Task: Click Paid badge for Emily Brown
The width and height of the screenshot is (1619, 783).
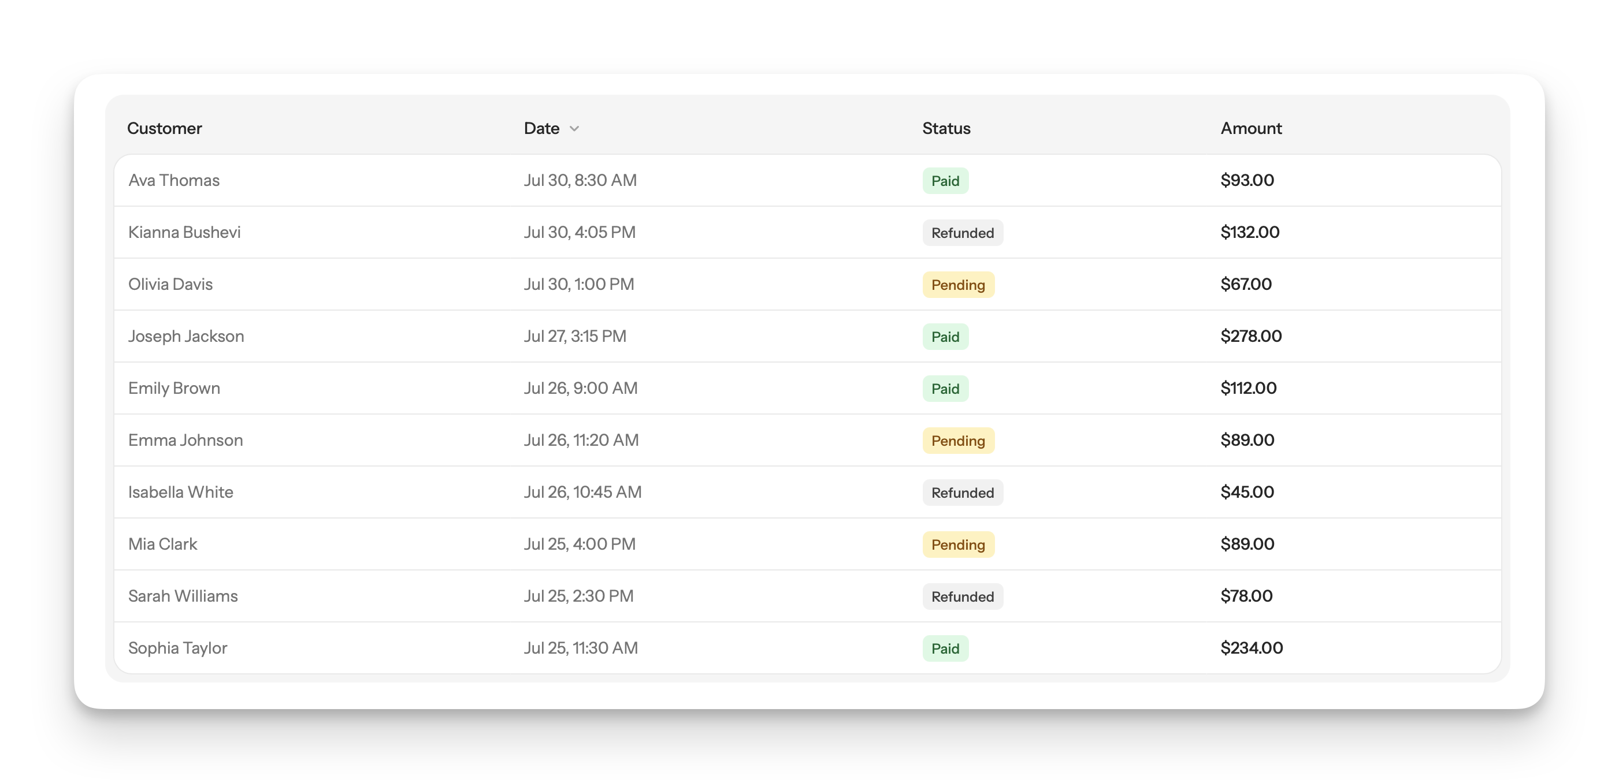Action: coord(945,389)
